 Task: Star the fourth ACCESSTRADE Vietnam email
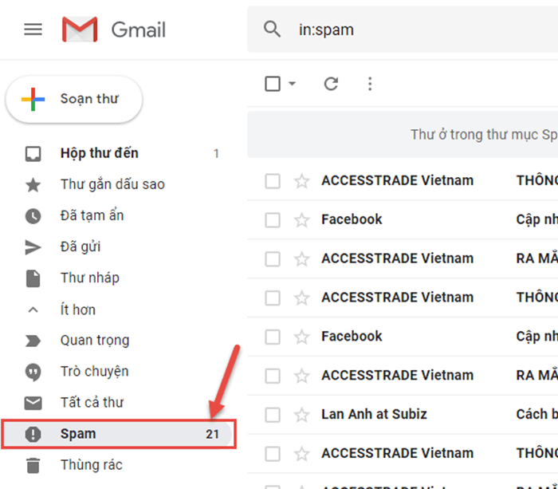point(302,376)
